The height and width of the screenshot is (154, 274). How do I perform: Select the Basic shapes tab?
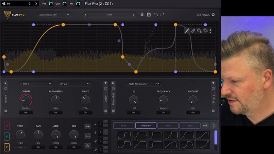tap(124, 125)
